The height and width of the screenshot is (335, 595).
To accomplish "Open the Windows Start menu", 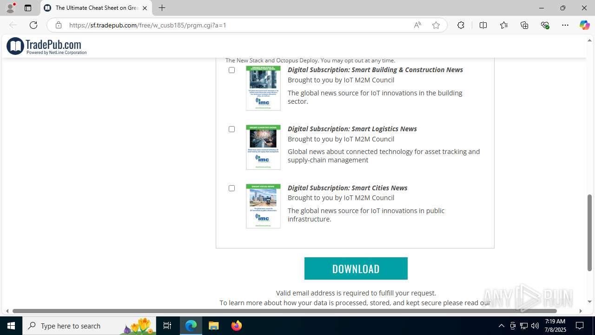I will tap(11, 326).
